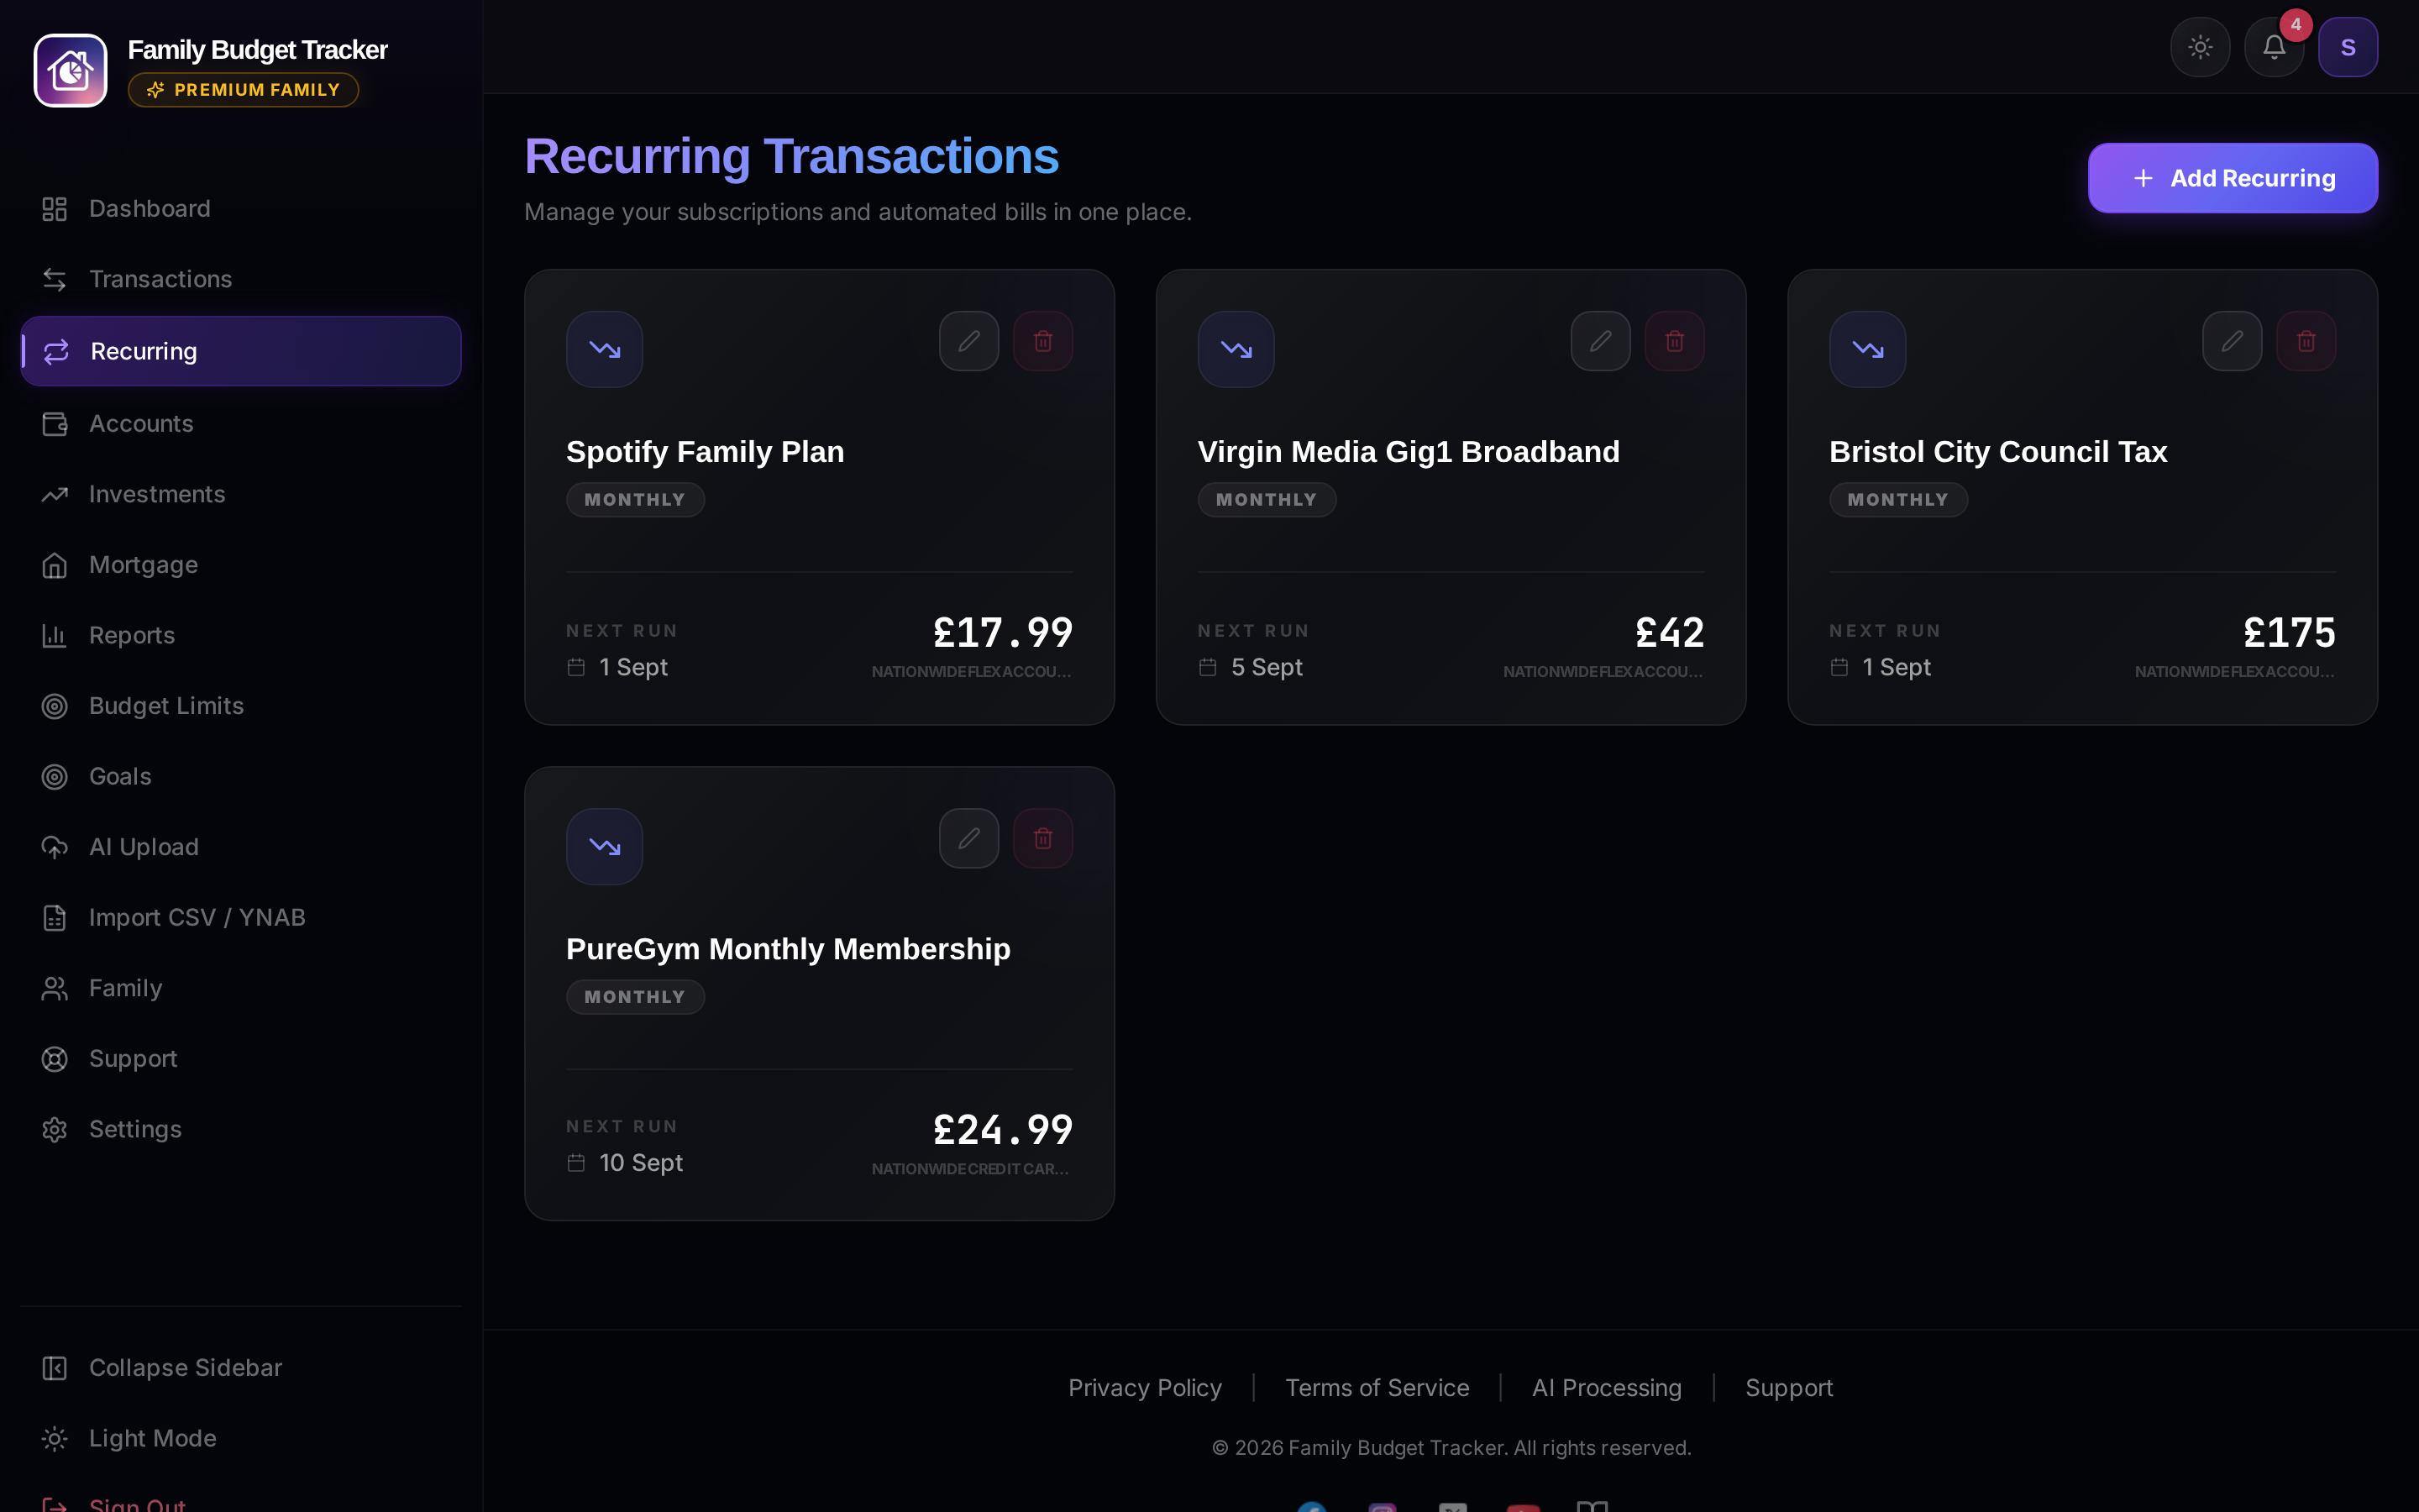Viewport: 2419px width, 1512px height.
Task: Click the Family Budget Tracker app name
Action: [x=257, y=50]
